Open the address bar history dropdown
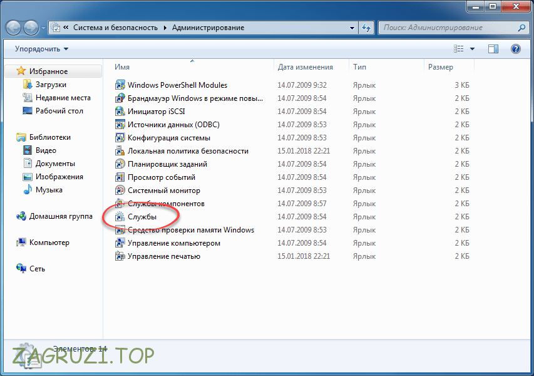This screenshot has height=376, width=534. point(352,28)
